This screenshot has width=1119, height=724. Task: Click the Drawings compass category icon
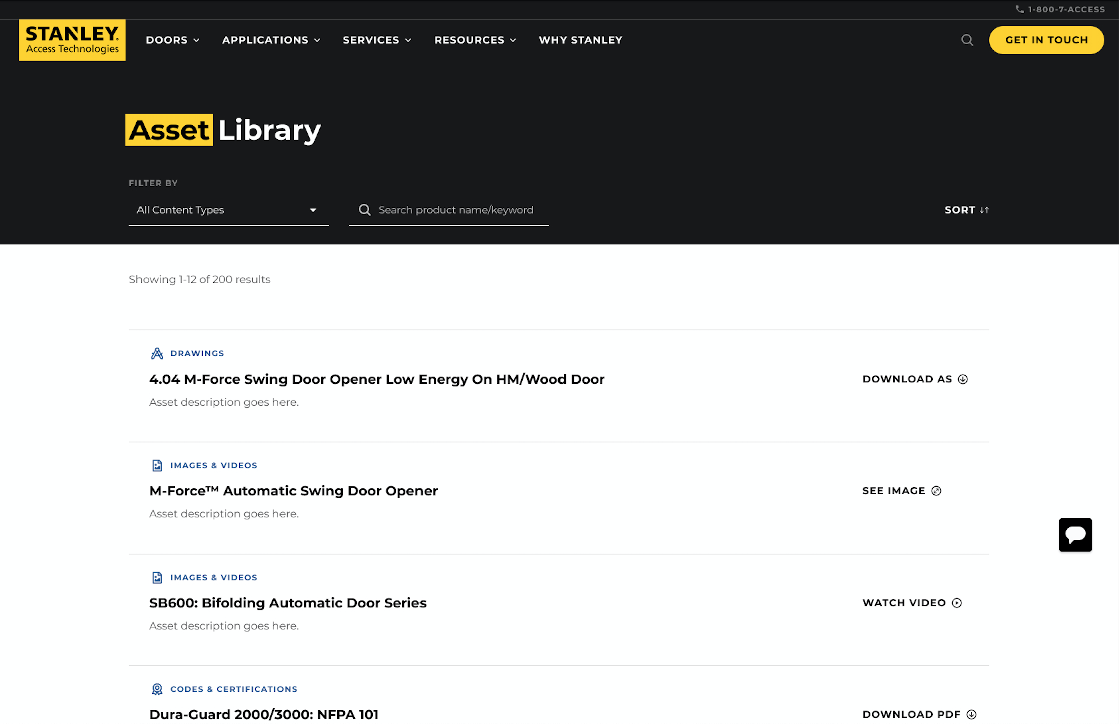pos(157,353)
